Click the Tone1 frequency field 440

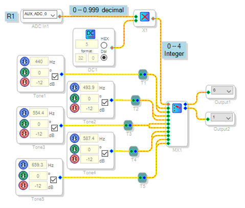pos(39,61)
